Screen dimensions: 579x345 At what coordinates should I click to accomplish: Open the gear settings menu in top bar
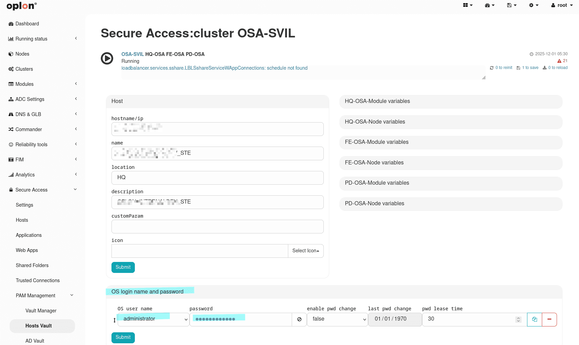pyautogui.click(x=534, y=5)
